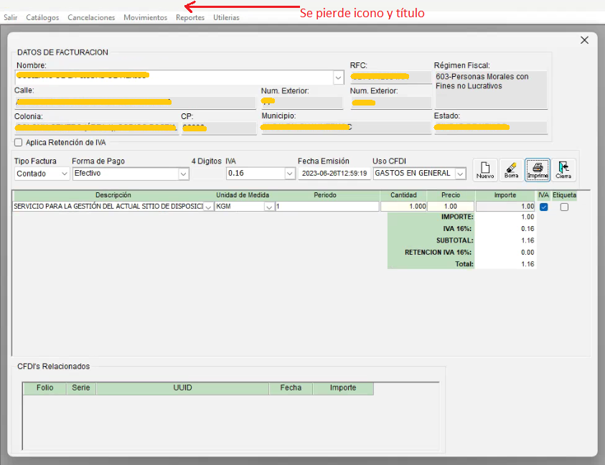The height and width of the screenshot is (465, 605).
Task: Click the UUID column header
Action: pos(182,387)
